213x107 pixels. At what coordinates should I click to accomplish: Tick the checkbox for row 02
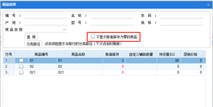tap(21, 66)
